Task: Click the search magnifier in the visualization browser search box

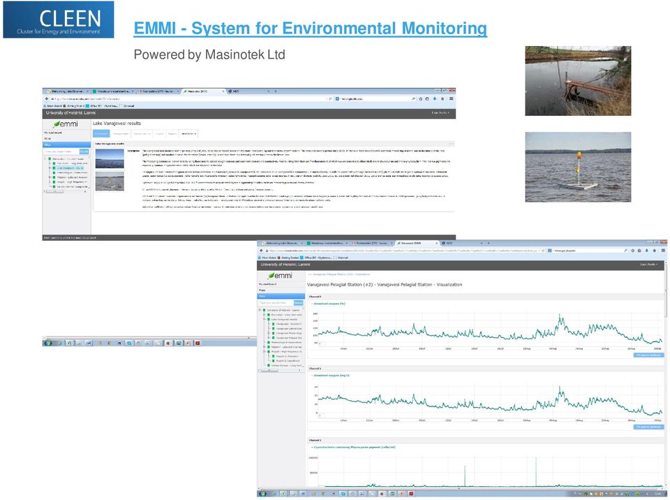Action: (625, 251)
